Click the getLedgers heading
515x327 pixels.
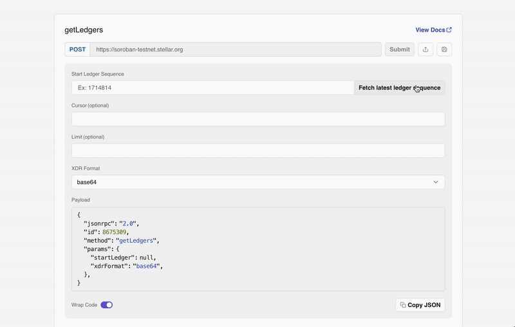[x=84, y=30]
